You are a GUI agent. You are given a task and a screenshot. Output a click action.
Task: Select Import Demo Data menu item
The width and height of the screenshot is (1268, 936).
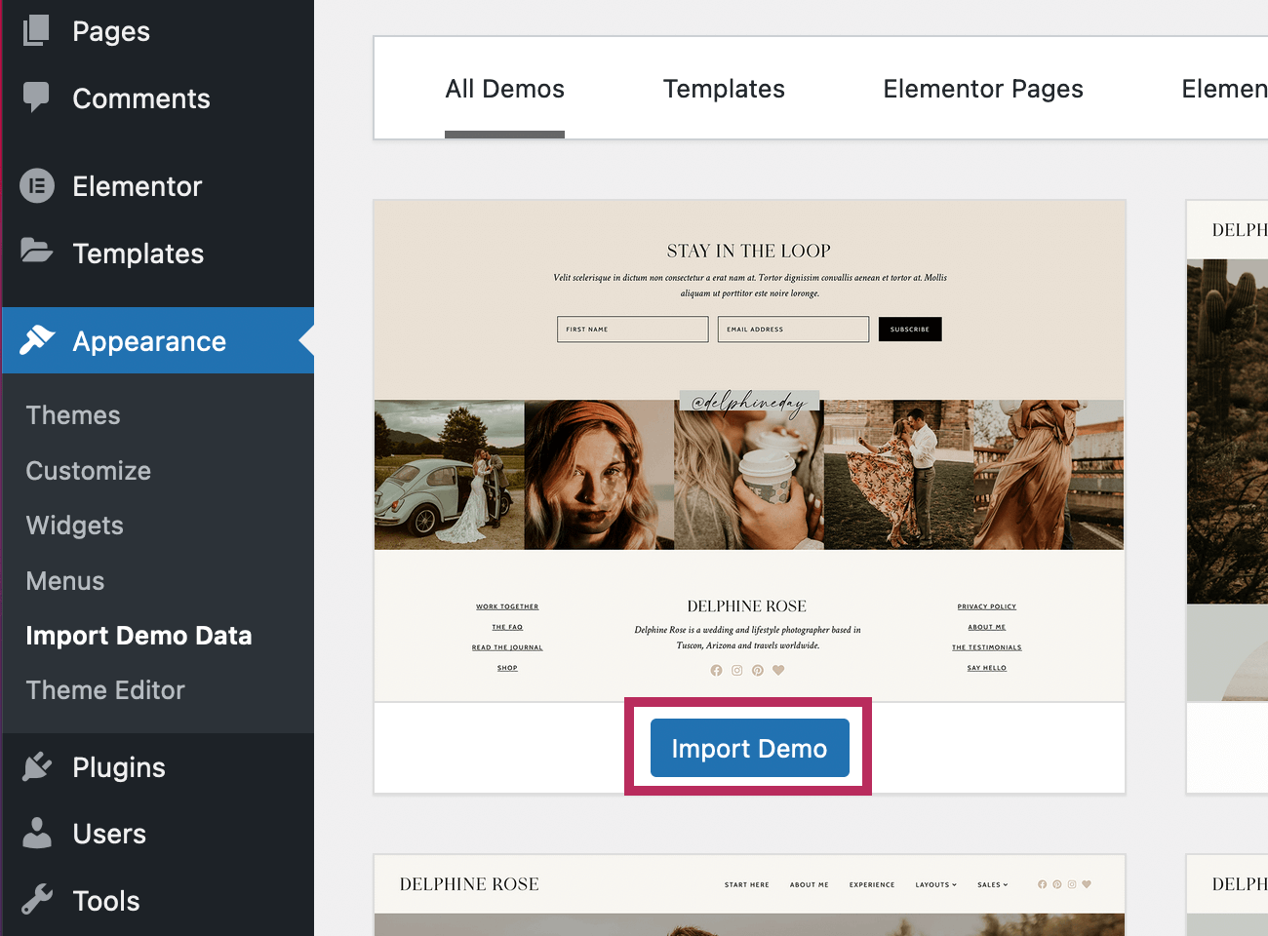tap(139, 636)
